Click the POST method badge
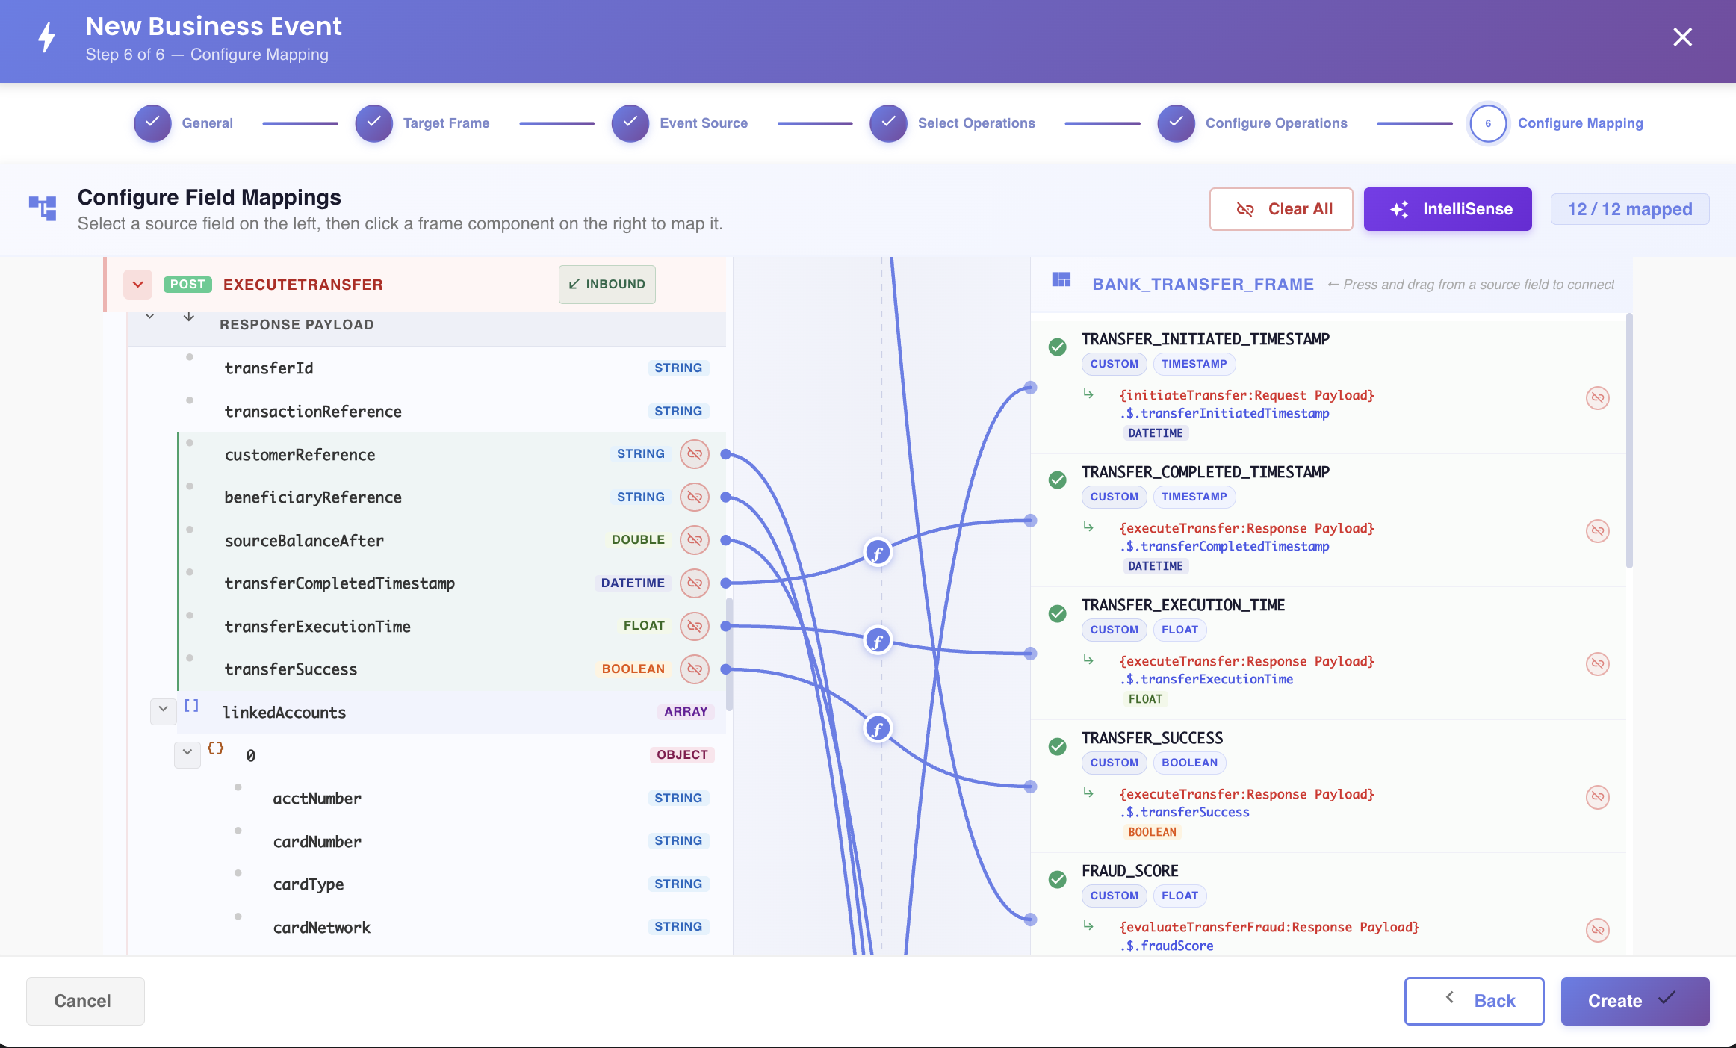1736x1048 pixels. coord(187,285)
